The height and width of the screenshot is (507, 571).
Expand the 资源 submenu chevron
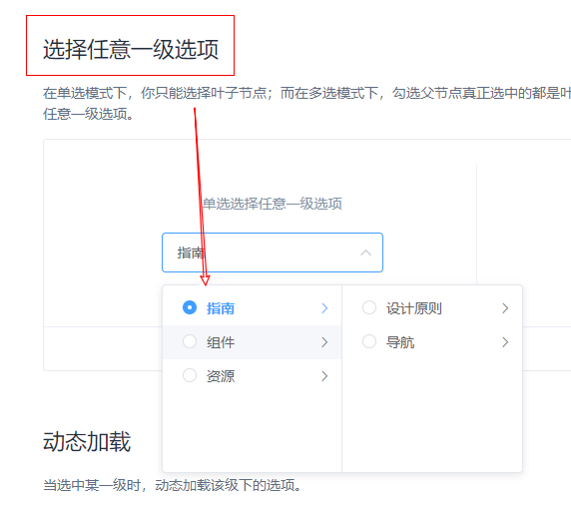pyautogui.click(x=324, y=376)
